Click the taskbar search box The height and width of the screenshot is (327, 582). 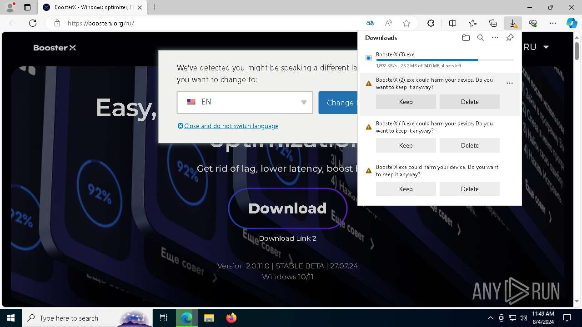[88, 318]
